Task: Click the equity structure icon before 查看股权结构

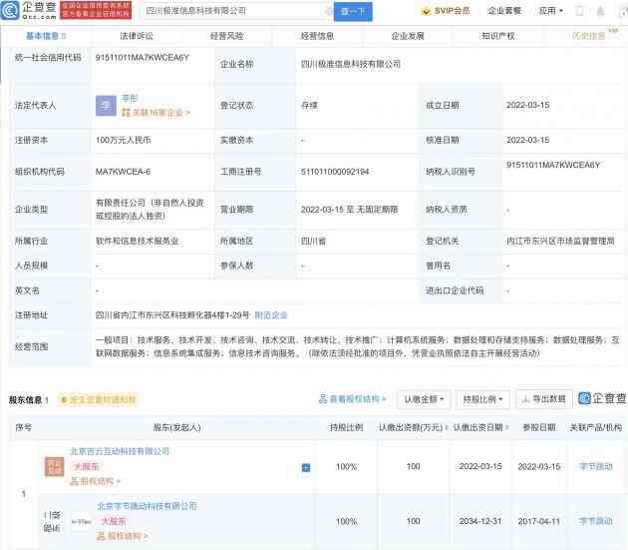Action: [x=323, y=399]
